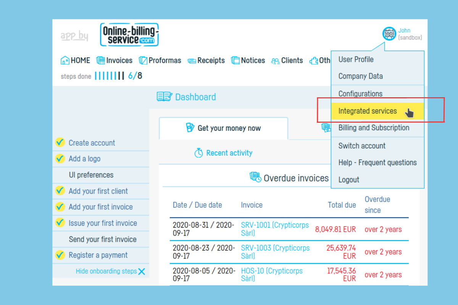Click the Notices icon in navigation
This screenshot has height=305, width=458.
pos(235,61)
